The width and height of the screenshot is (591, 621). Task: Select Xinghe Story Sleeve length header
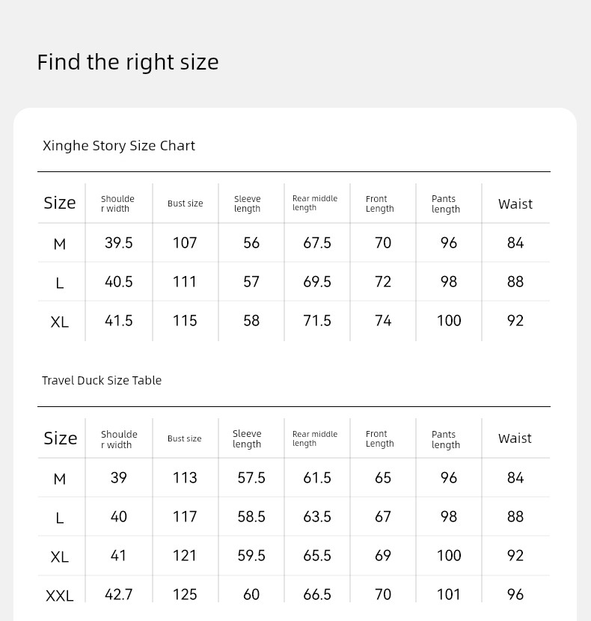click(x=247, y=204)
